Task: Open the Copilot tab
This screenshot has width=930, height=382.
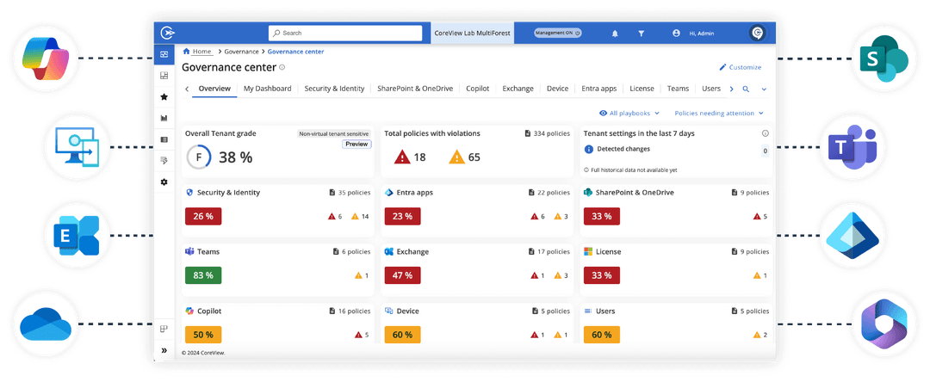Action: click(x=477, y=89)
